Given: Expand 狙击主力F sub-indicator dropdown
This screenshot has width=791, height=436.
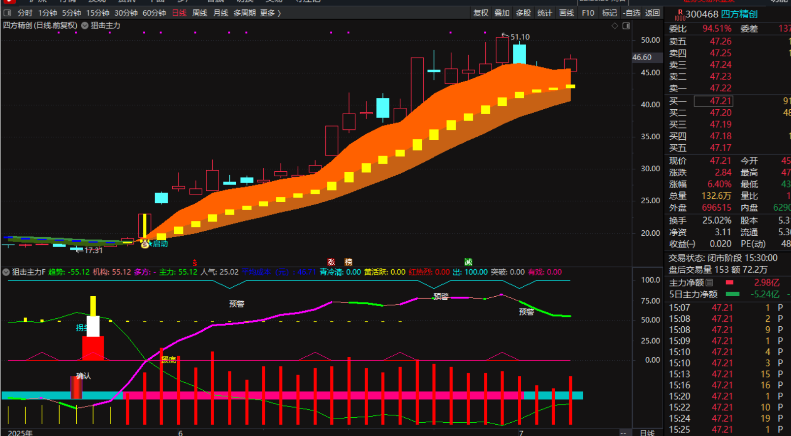Looking at the screenshot, I should tap(6, 272).
